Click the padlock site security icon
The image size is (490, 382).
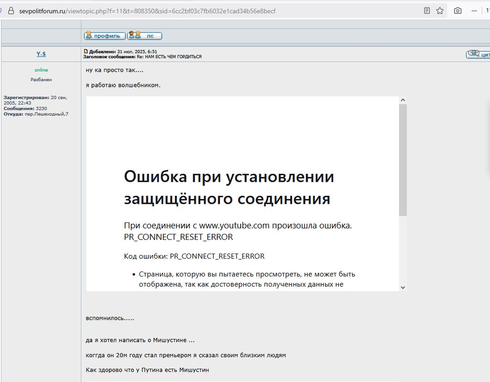(11, 11)
